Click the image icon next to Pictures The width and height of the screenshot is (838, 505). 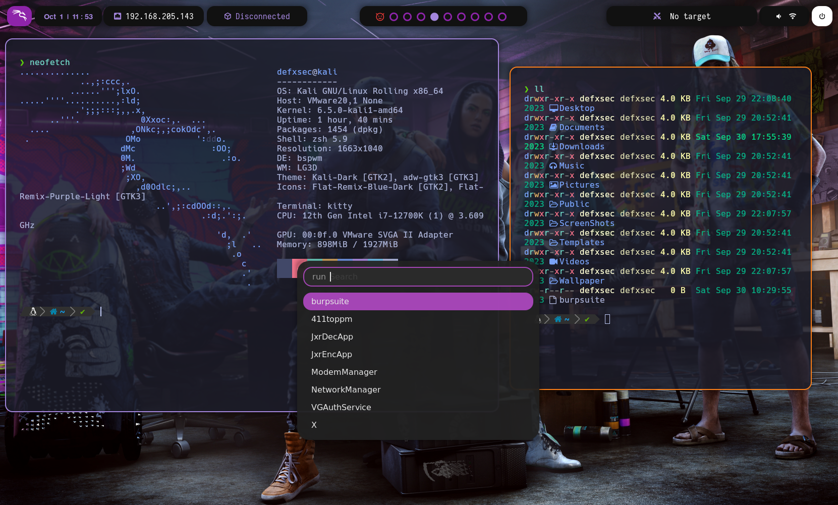point(553,185)
